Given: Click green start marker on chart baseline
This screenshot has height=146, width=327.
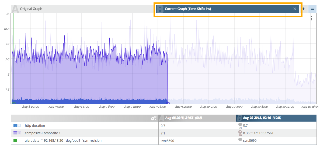Looking at the screenshot, I should point(14,103).
